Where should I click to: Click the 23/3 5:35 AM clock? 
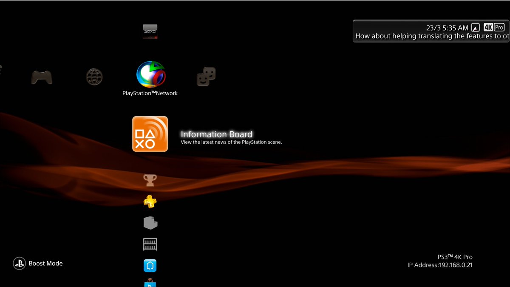click(447, 28)
